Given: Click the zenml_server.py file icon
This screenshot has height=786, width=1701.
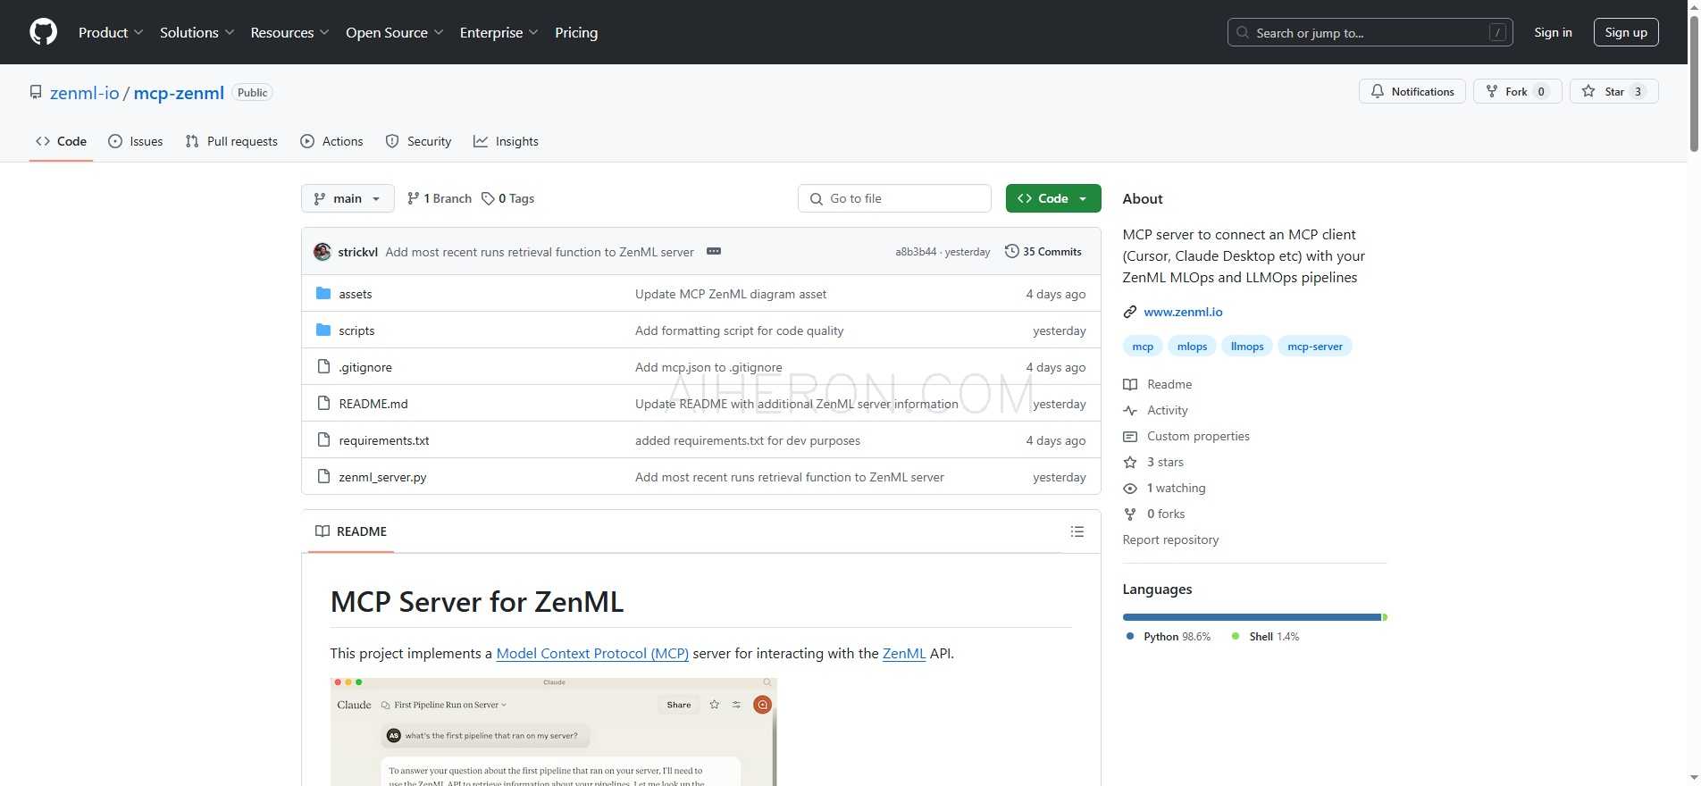Looking at the screenshot, I should pyautogui.click(x=323, y=476).
